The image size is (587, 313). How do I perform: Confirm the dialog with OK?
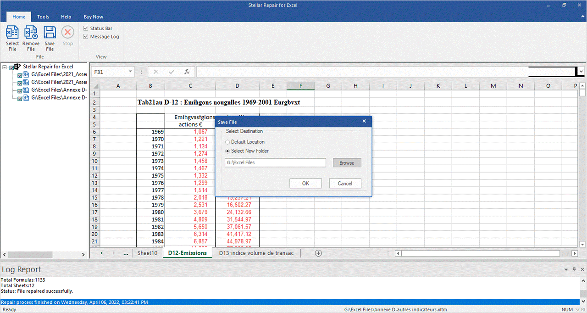coord(305,184)
